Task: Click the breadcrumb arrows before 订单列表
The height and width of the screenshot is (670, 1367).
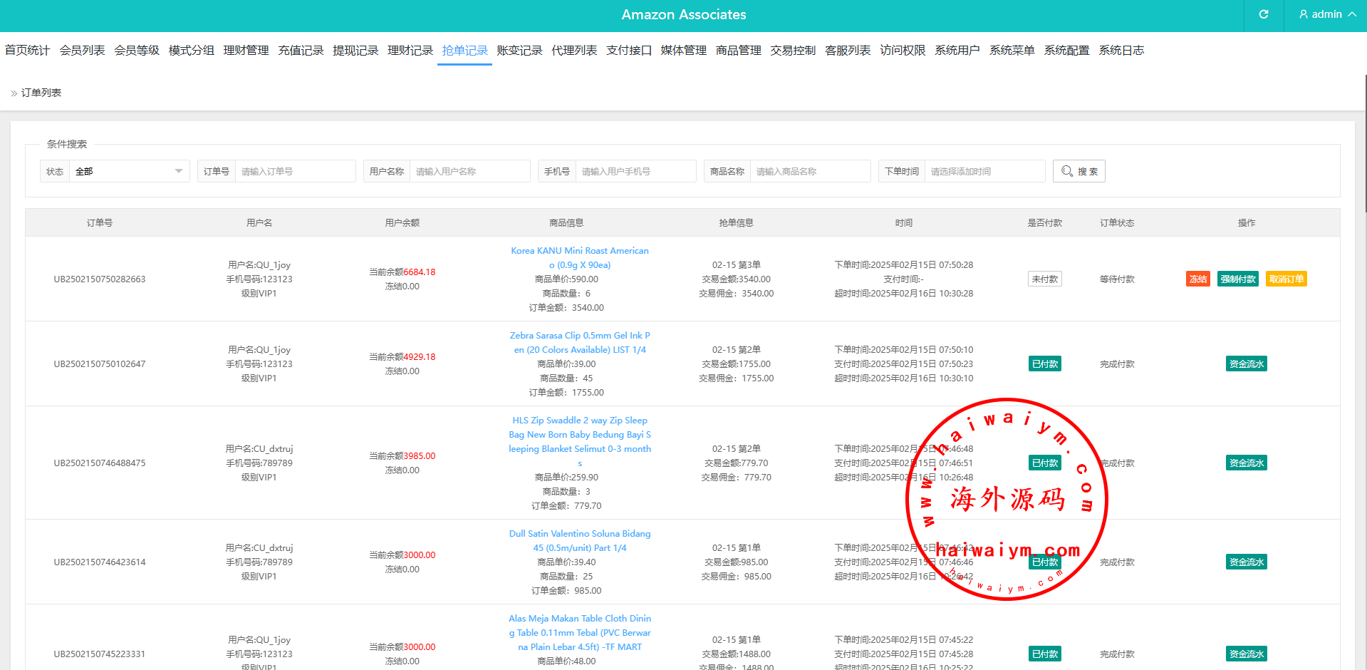Action: click(x=14, y=93)
